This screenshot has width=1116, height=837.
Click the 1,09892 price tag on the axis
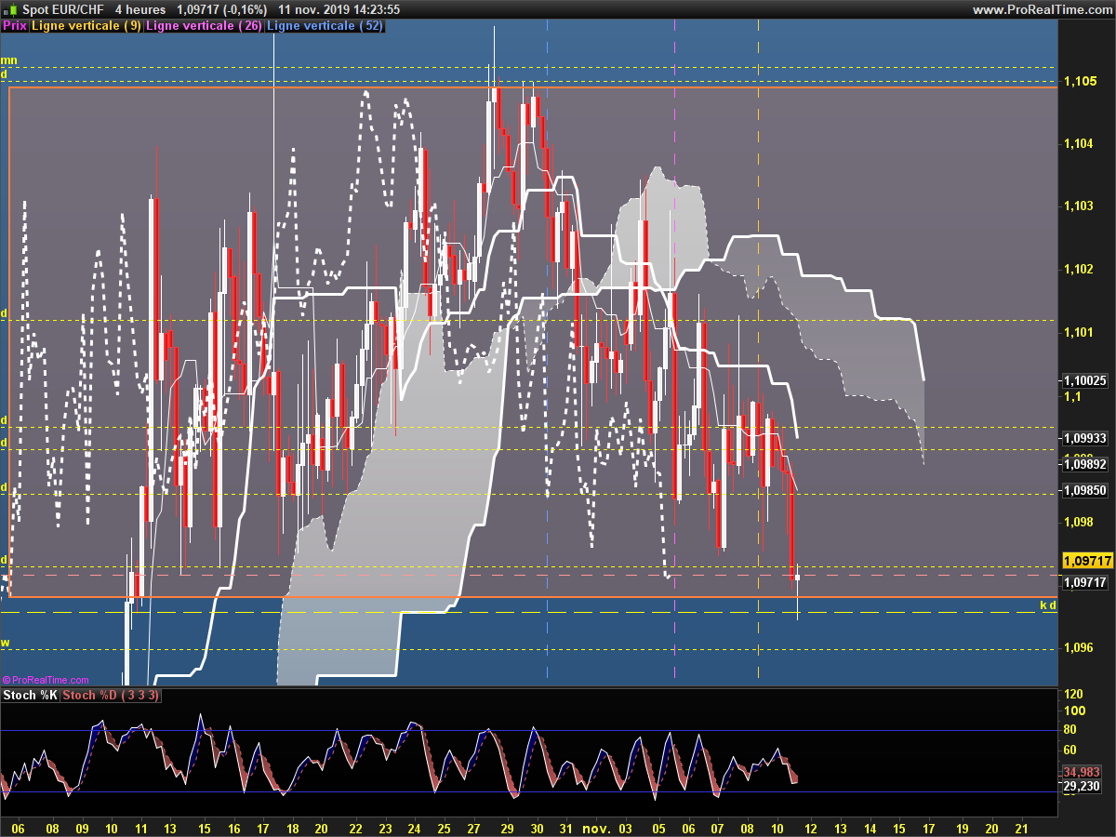click(x=1087, y=464)
